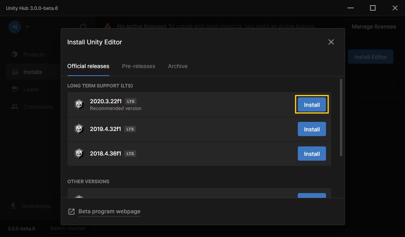
Task: Open Community in the Hub sidebar
Action: point(38,107)
